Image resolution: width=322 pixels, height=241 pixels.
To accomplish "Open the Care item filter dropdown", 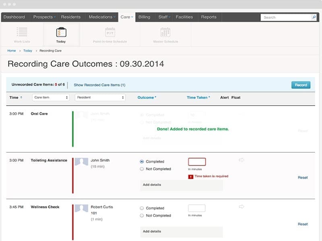I will point(51,98).
